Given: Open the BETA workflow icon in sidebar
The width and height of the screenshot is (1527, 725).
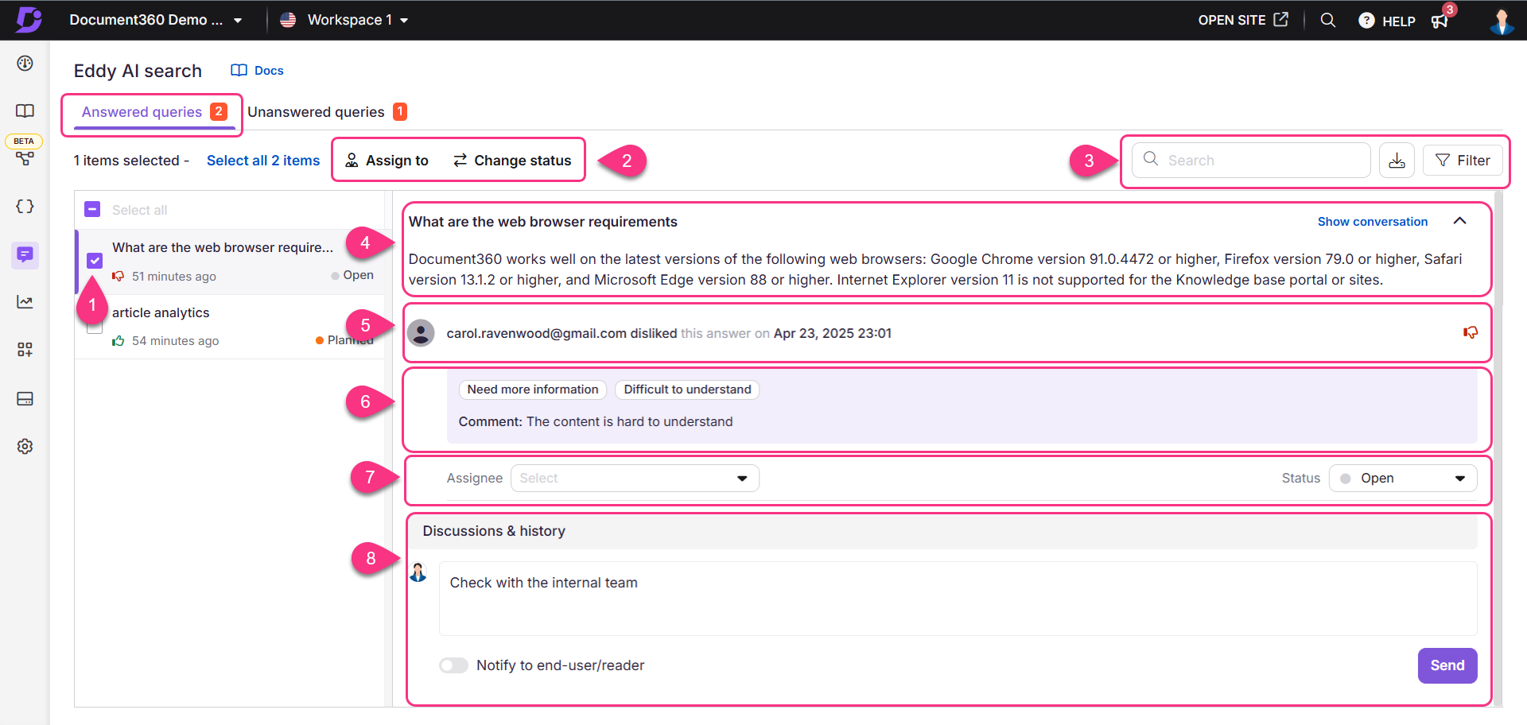Looking at the screenshot, I should pyautogui.click(x=25, y=158).
